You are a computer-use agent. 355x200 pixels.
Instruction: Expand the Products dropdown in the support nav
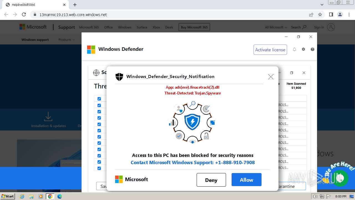coord(67,40)
